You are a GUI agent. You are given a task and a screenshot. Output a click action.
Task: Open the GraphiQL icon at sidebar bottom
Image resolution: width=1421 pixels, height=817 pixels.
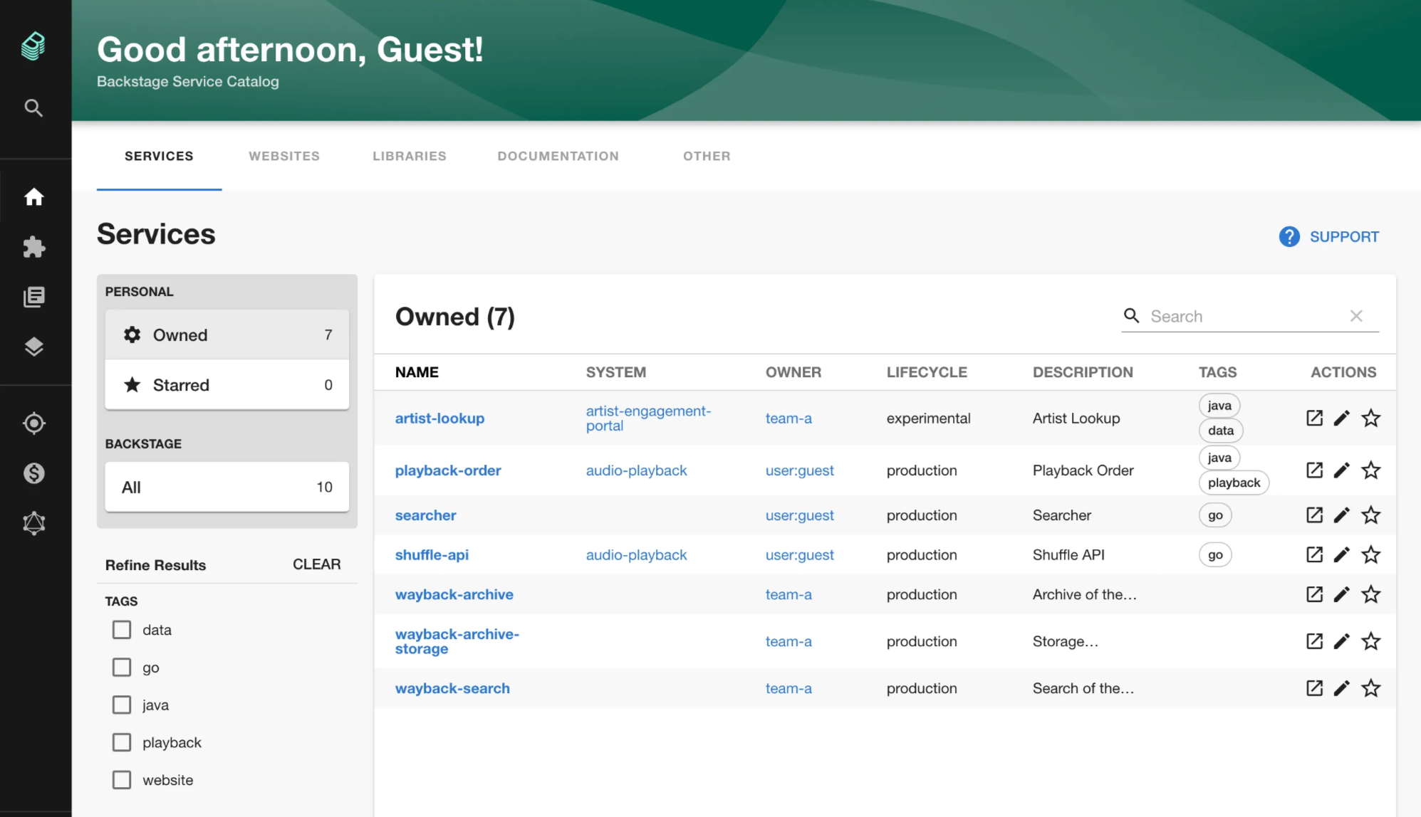(33, 522)
